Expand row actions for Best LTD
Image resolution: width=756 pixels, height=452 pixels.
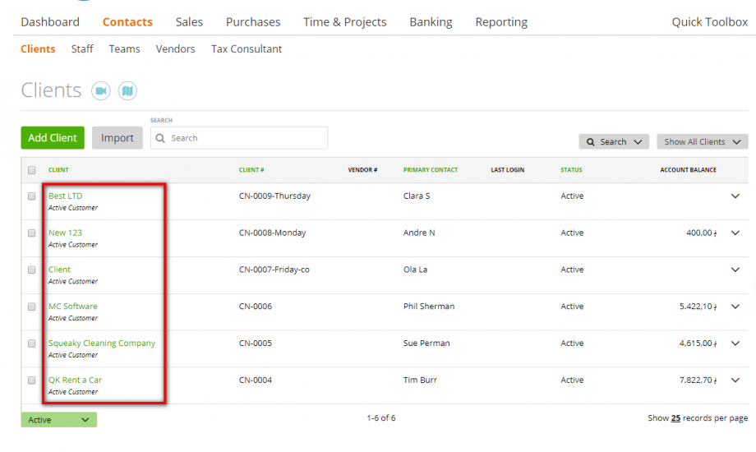point(735,196)
